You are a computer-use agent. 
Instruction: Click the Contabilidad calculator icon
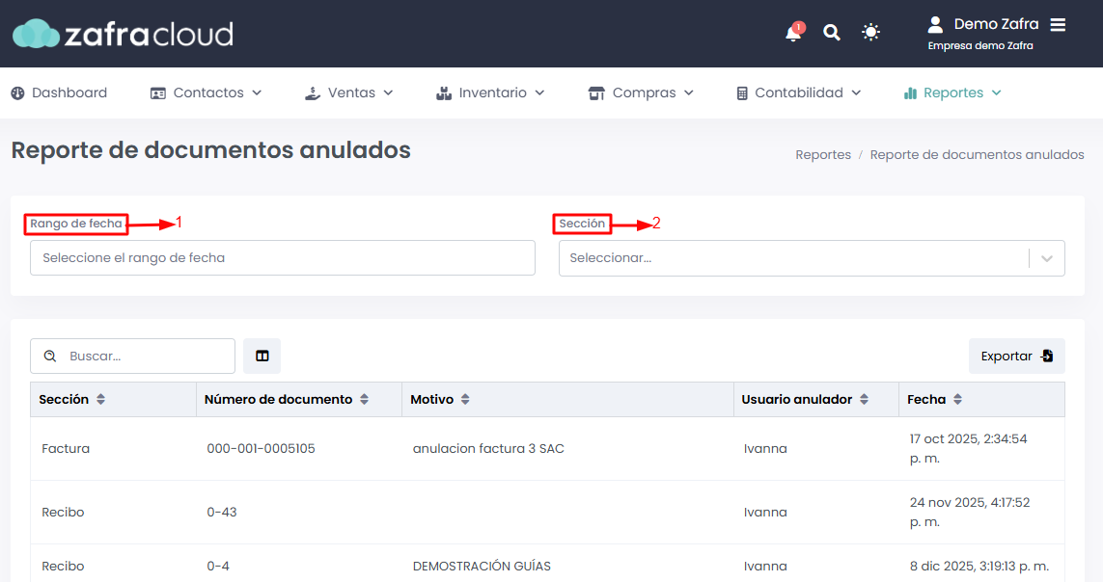tap(742, 93)
